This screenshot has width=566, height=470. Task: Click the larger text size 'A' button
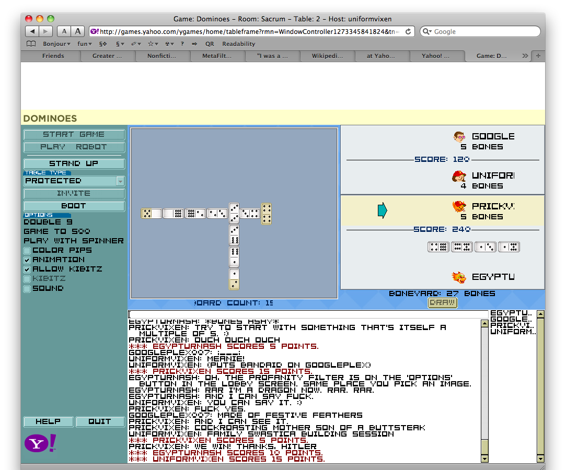click(78, 32)
